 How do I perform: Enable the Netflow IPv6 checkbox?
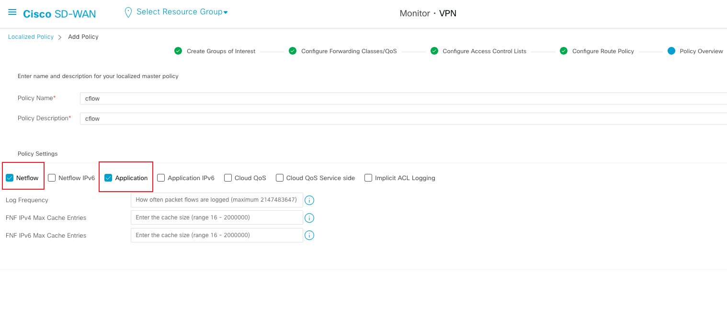[52, 178]
